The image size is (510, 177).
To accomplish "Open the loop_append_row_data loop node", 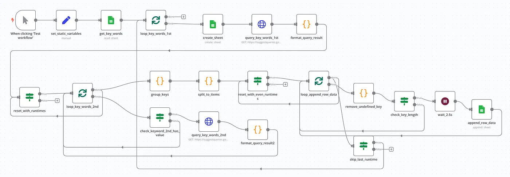I will coord(319,81).
